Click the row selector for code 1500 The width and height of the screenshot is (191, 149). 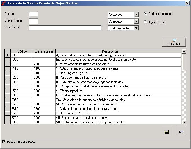coord(8,91)
